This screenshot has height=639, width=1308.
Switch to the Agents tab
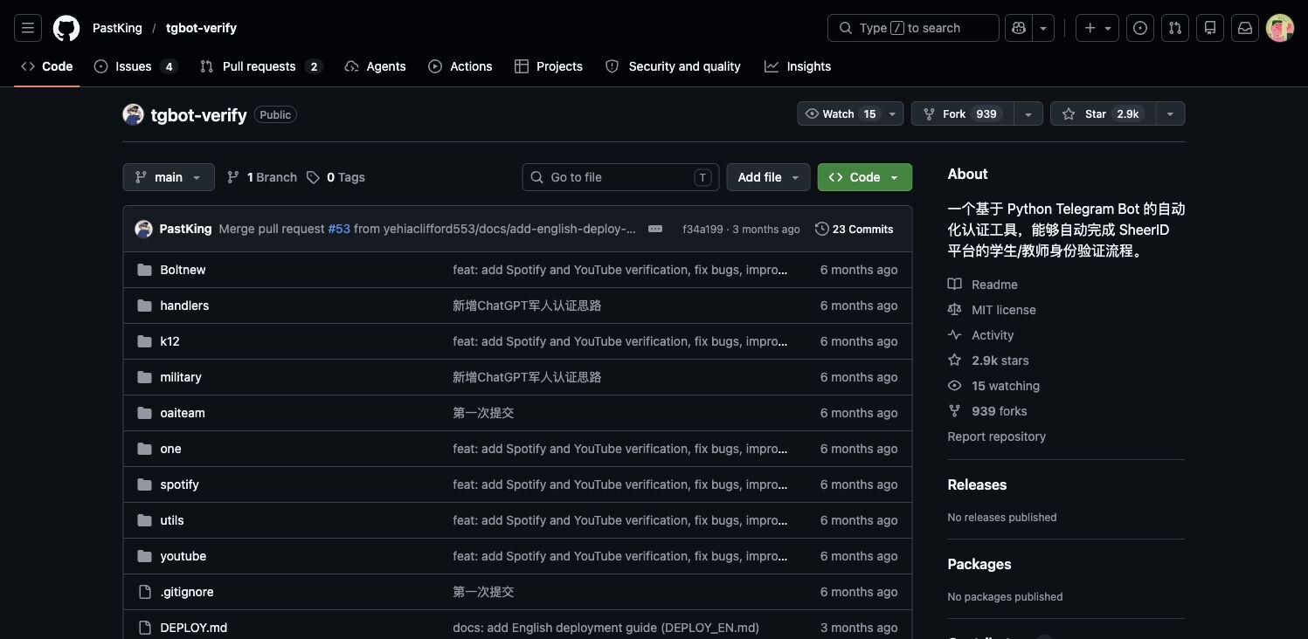pos(375,66)
